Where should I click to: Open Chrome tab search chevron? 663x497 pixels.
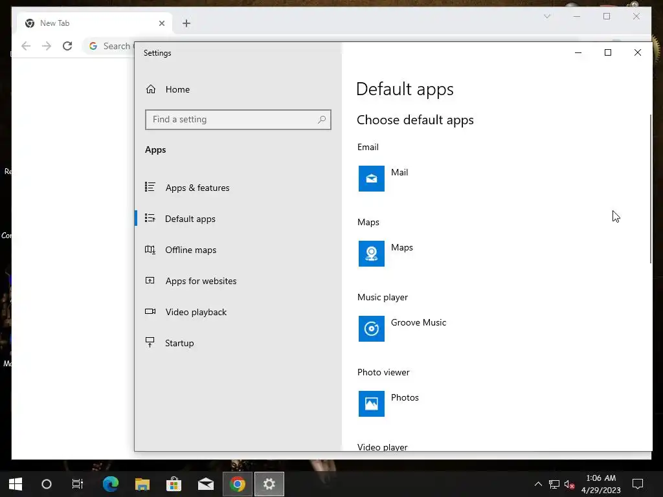[x=547, y=16]
